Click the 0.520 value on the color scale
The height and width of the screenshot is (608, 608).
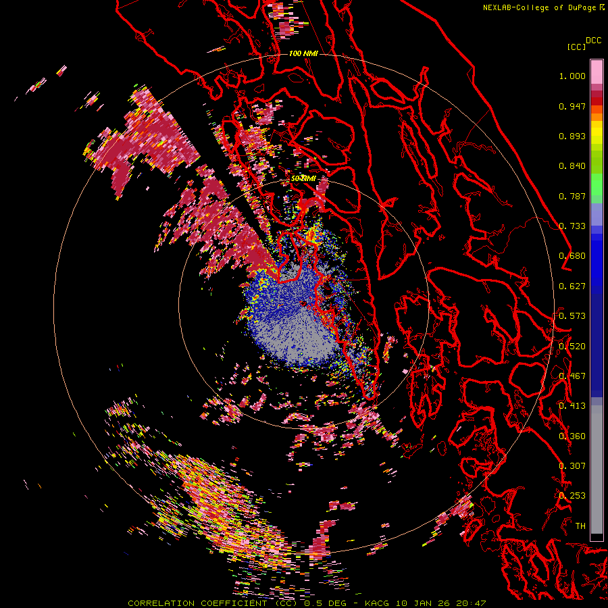pos(572,347)
